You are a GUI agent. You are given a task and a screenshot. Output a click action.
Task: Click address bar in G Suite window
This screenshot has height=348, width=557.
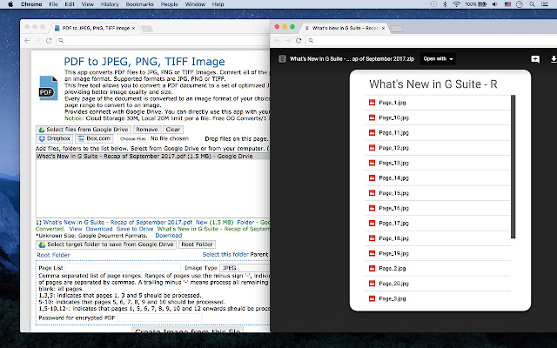click(x=432, y=41)
